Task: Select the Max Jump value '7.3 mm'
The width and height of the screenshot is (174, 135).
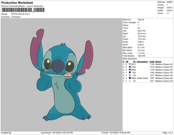Action: [141, 53]
